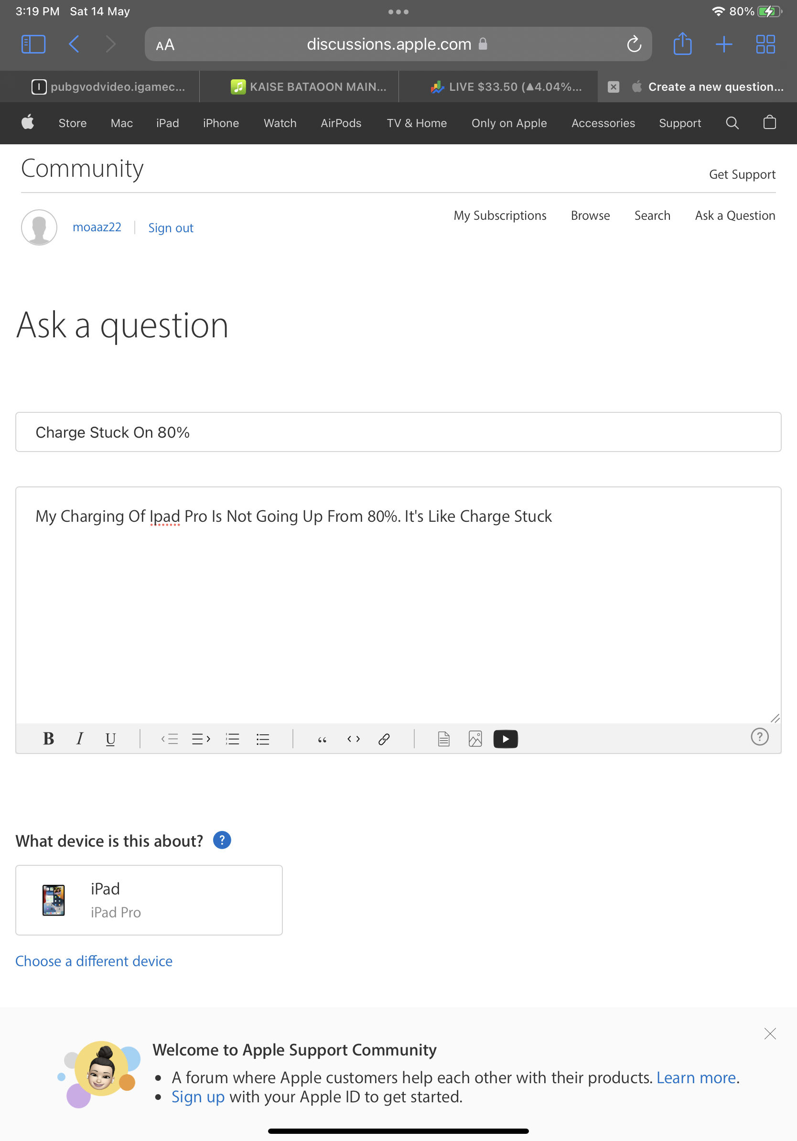Screen dimensions: 797x1141
Task: Open the AA reader text size menu
Action: [165, 45]
